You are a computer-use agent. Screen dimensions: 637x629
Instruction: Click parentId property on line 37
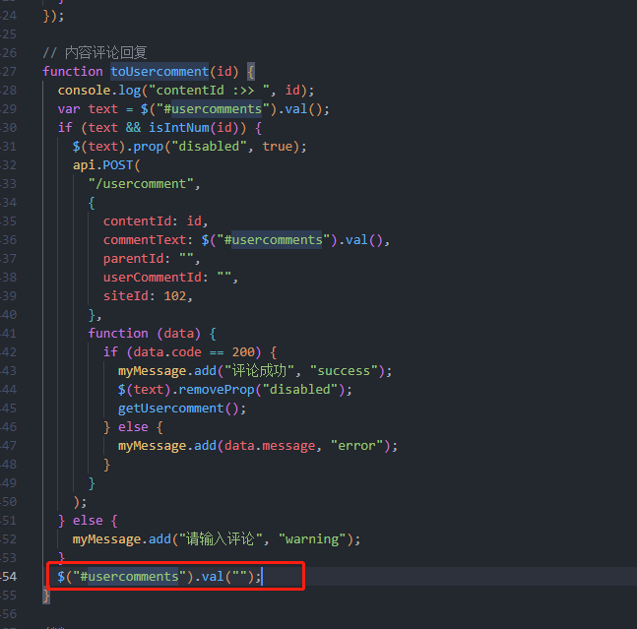[133, 258]
